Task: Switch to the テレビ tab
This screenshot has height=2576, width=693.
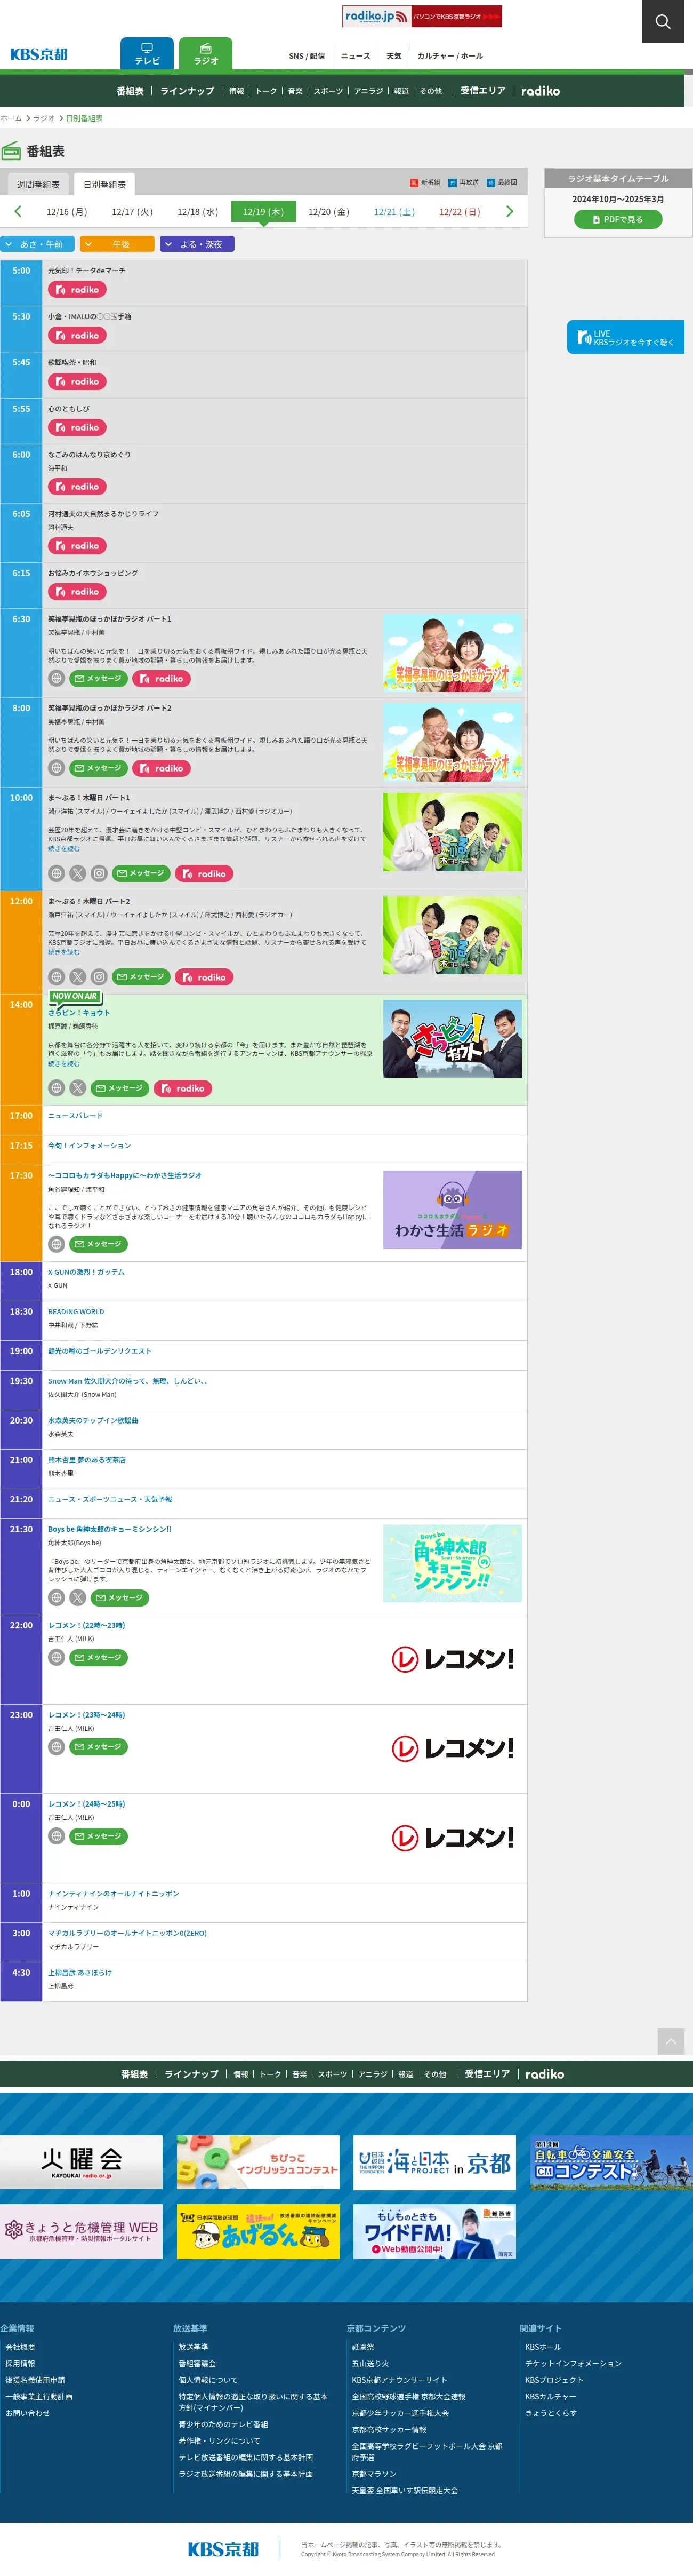Action: (x=147, y=53)
